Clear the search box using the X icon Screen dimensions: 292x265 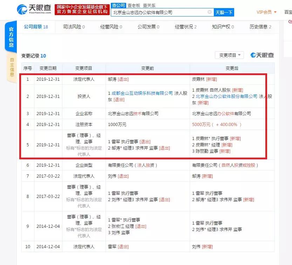click(x=209, y=12)
